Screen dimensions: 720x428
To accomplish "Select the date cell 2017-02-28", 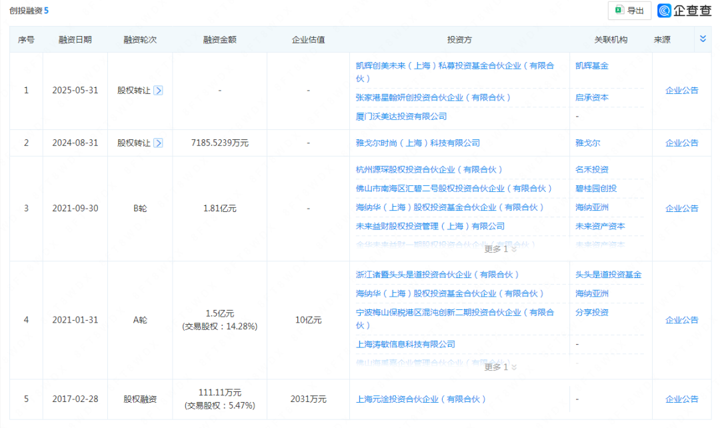I will tap(75, 399).
